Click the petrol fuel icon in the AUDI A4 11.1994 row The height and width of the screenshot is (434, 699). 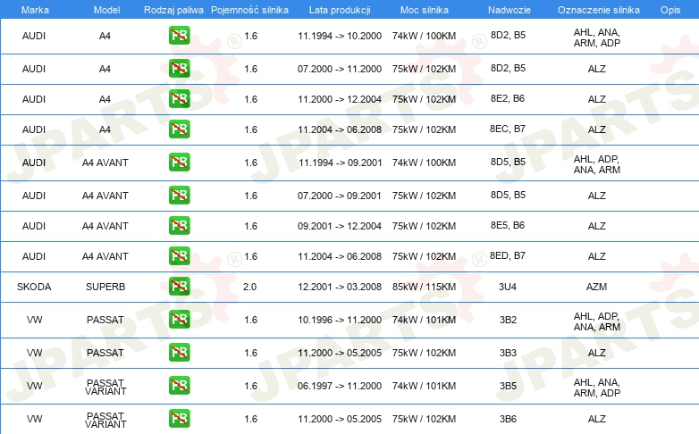click(x=179, y=35)
